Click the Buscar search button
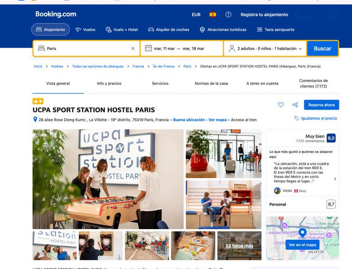 (323, 48)
